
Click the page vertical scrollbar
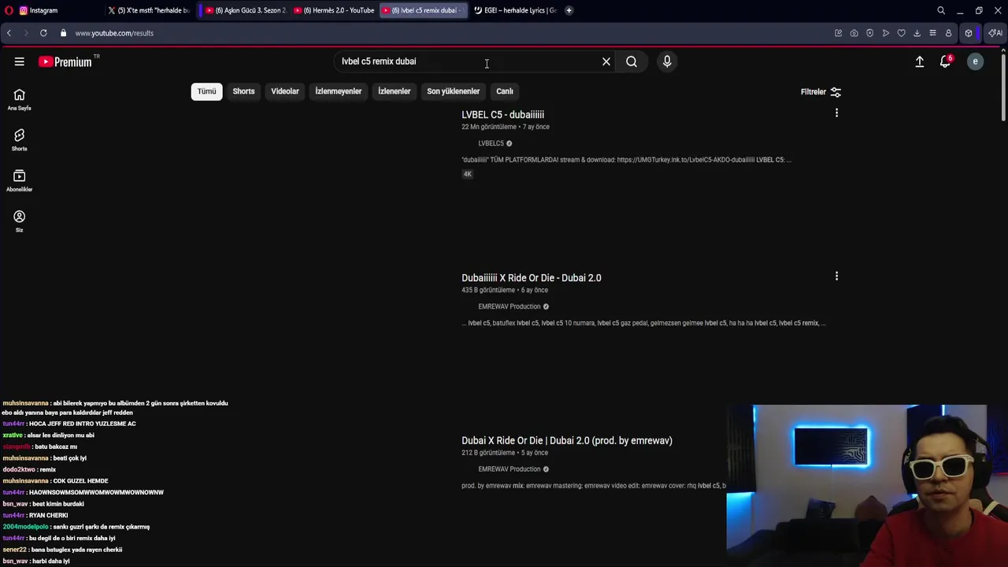pos(1002,87)
